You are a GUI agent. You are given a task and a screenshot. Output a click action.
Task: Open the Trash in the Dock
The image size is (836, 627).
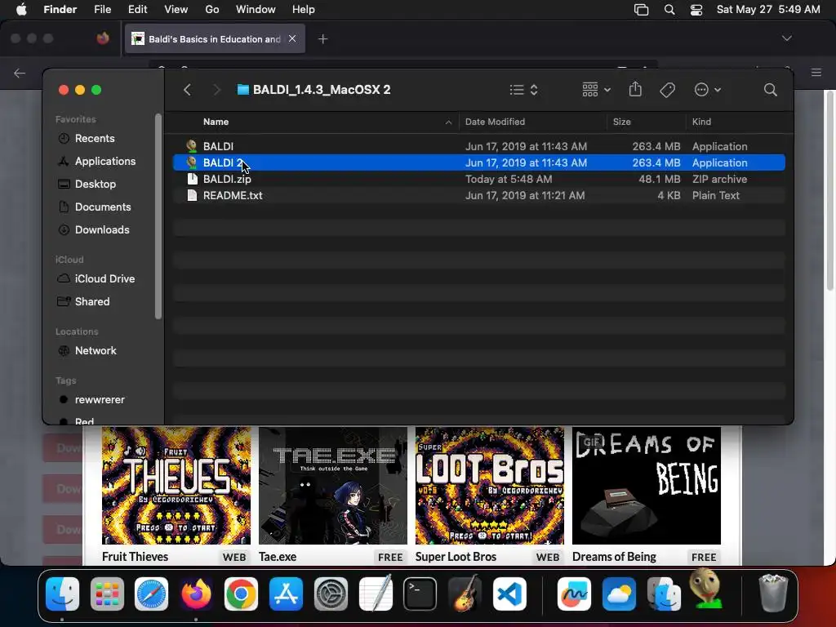pos(773,593)
